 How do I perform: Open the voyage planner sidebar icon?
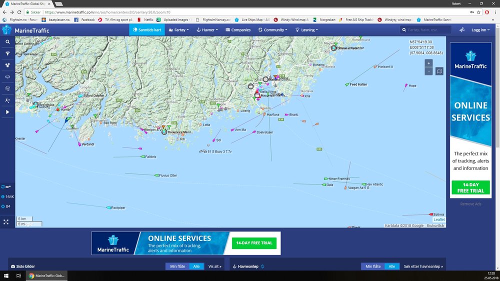pyautogui.click(x=7, y=100)
